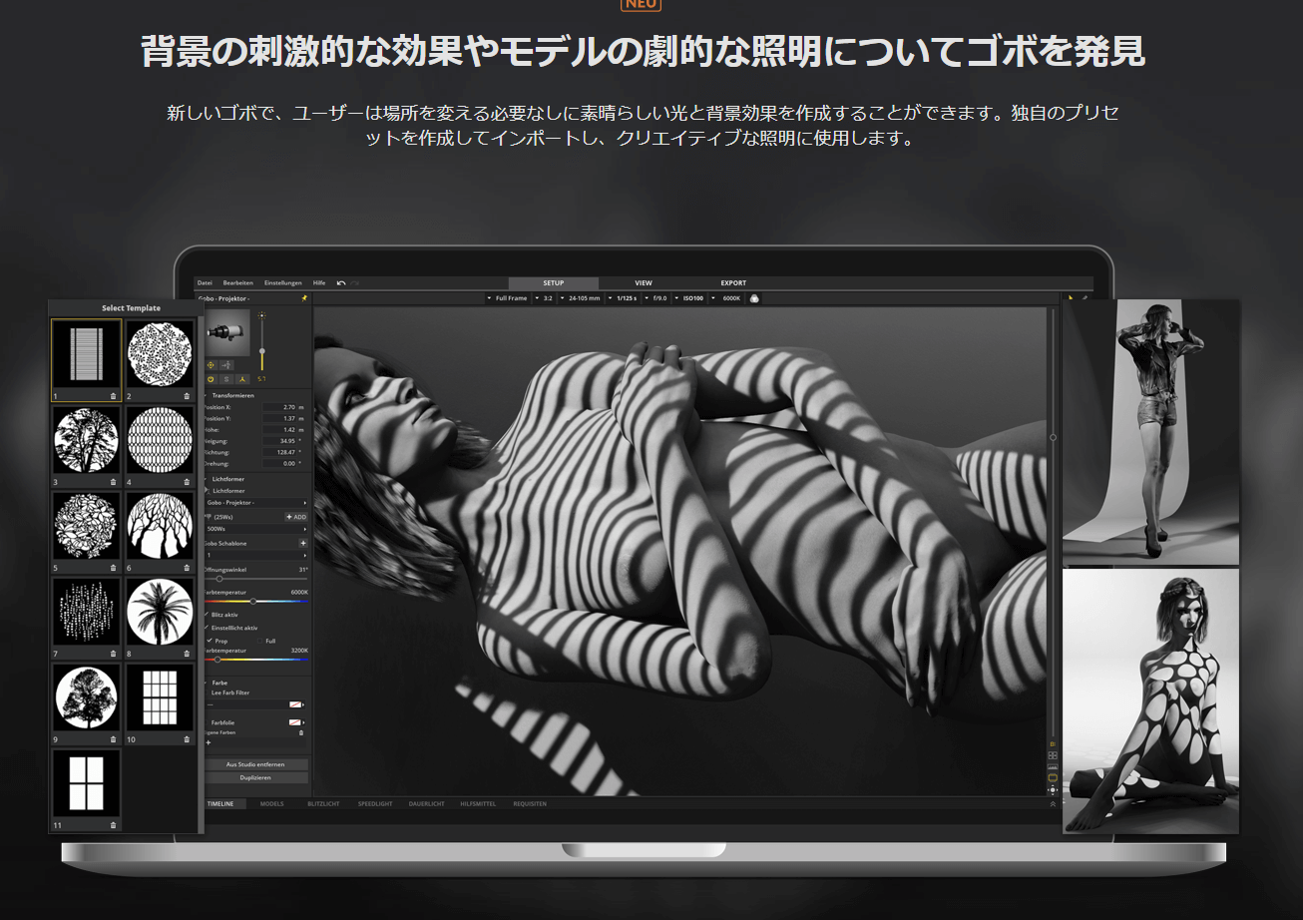Click the plus icon beside Gobo Schablone
Screen dimensions: 1303x920
tap(303, 543)
